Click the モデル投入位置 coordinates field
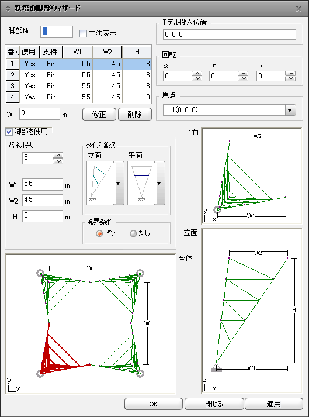This screenshot has width=309, height=417. pos(230,35)
